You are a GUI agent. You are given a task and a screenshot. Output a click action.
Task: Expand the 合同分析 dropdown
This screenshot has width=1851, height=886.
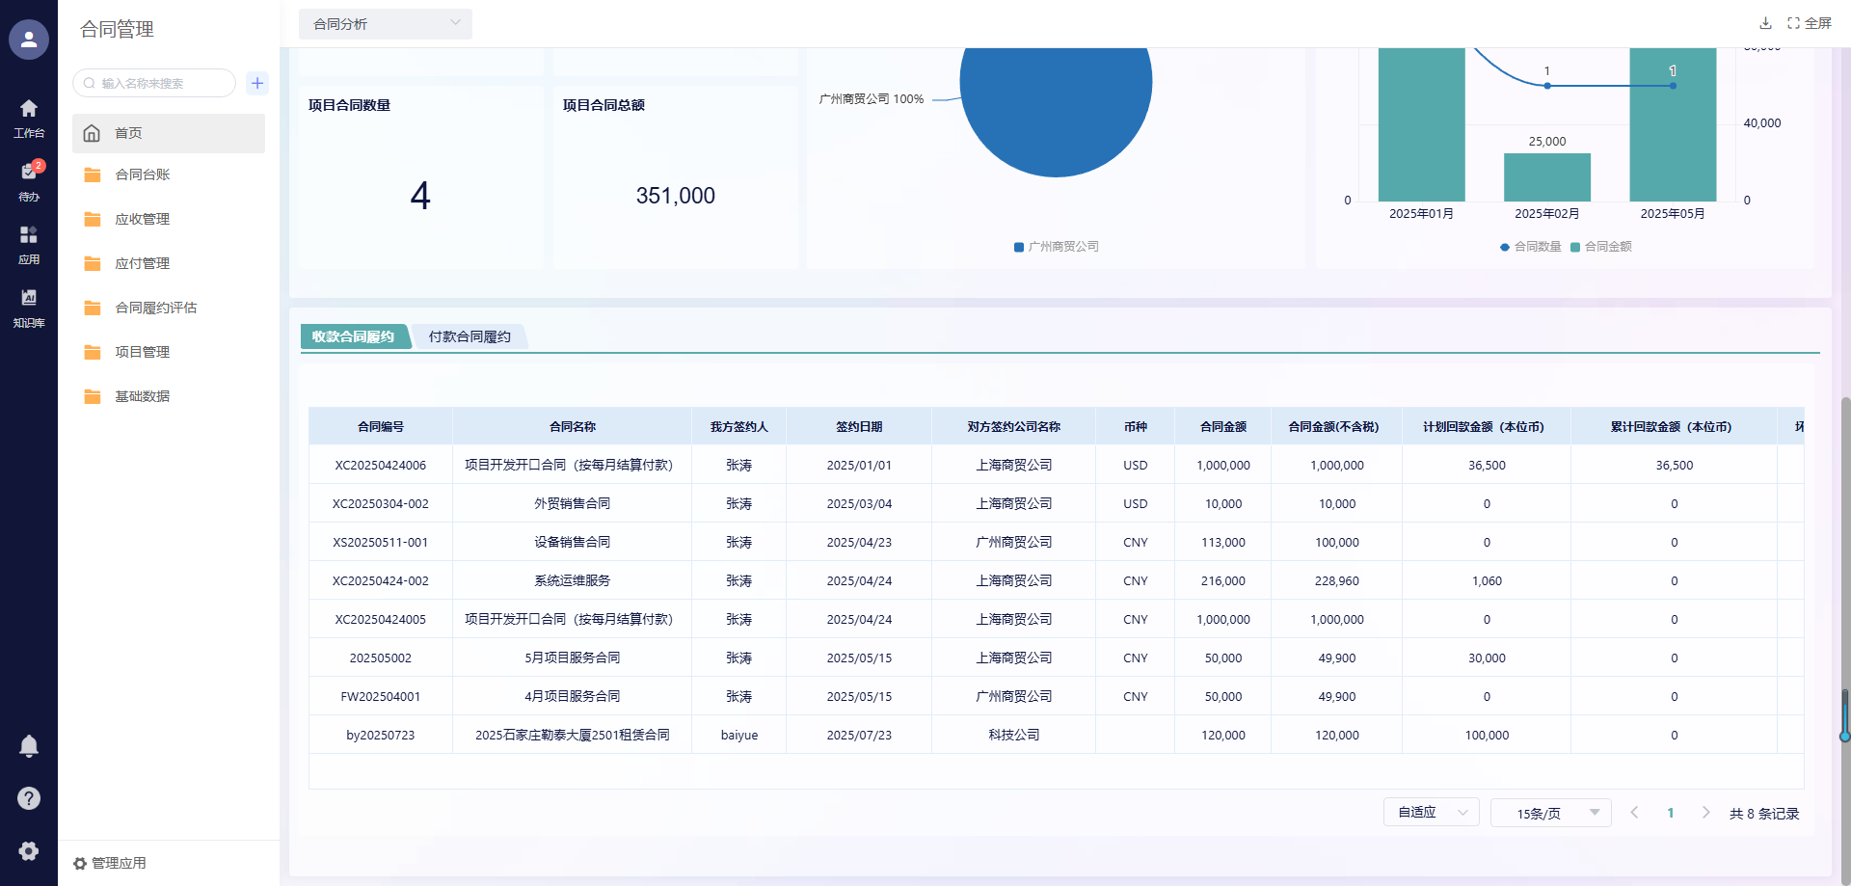[385, 24]
